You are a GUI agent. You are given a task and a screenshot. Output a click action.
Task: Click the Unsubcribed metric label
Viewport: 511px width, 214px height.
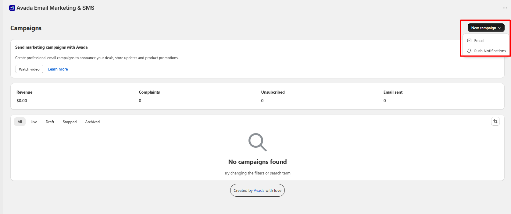(273, 92)
